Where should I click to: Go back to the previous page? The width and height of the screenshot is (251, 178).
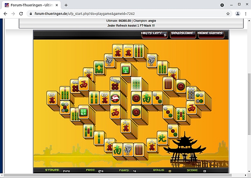click(x=5, y=14)
